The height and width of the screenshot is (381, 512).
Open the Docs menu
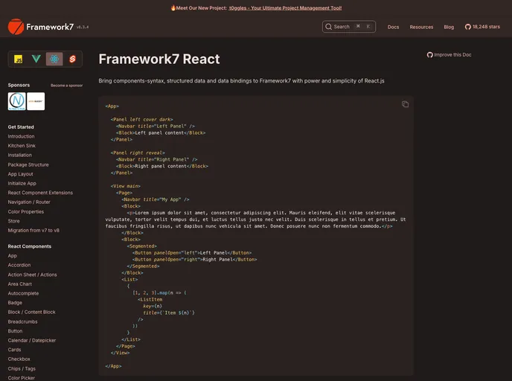tap(393, 27)
